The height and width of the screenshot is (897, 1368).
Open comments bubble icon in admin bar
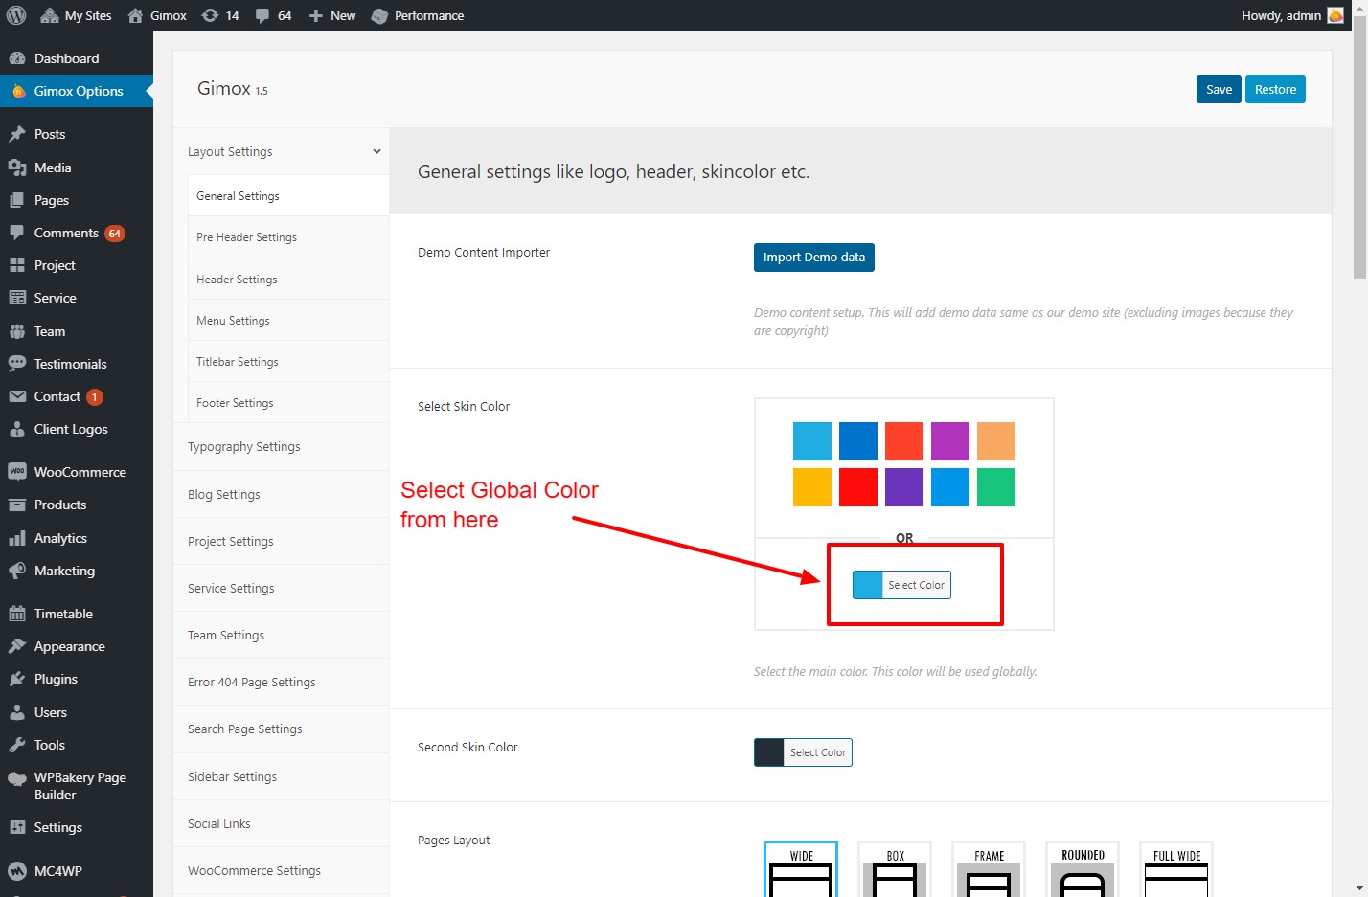point(262,15)
